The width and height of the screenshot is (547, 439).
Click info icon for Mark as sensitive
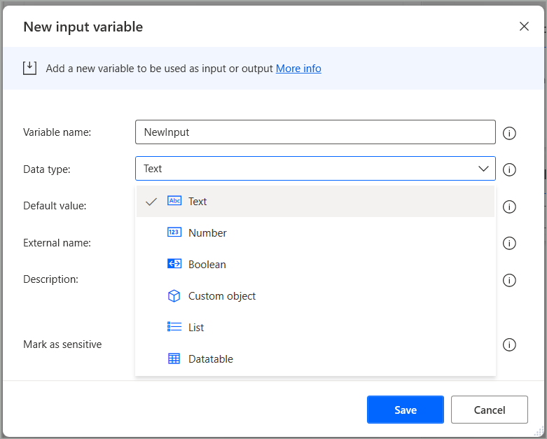click(510, 344)
